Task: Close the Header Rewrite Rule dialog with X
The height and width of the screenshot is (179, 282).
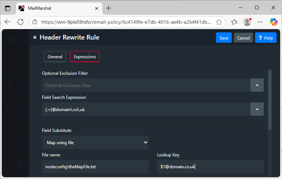Action: pos(35,37)
